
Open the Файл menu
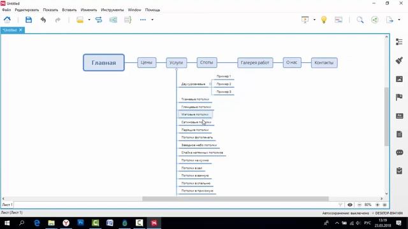pyautogui.click(x=6, y=10)
